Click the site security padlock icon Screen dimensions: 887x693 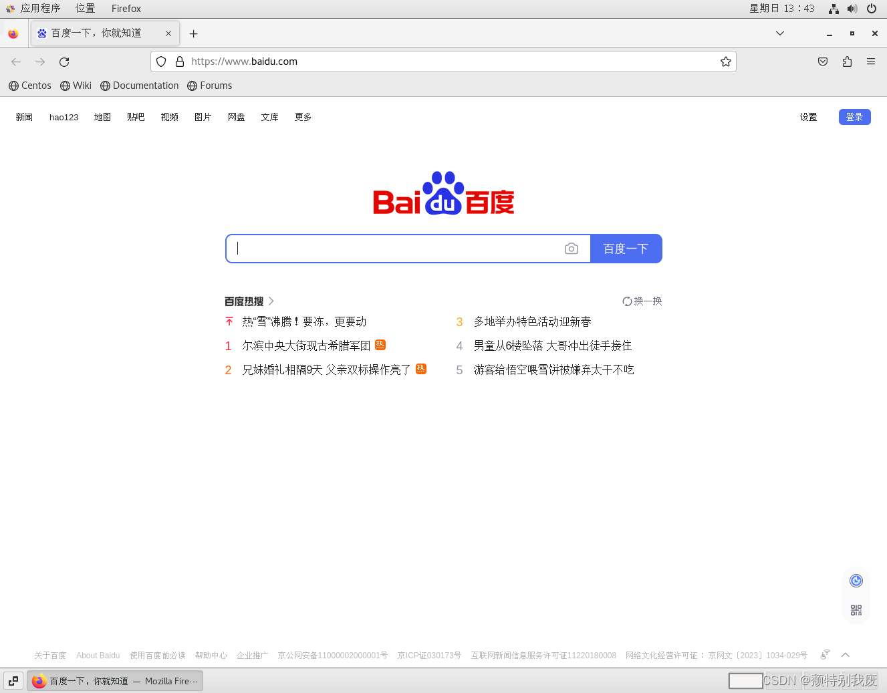179,61
